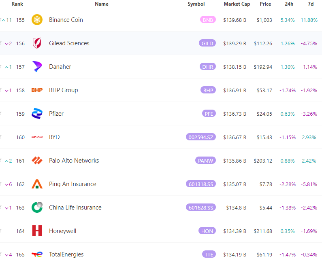The image size is (322, 269).
Task: Click the Gilead Sciences shield logo
Action: coord(37,43)
